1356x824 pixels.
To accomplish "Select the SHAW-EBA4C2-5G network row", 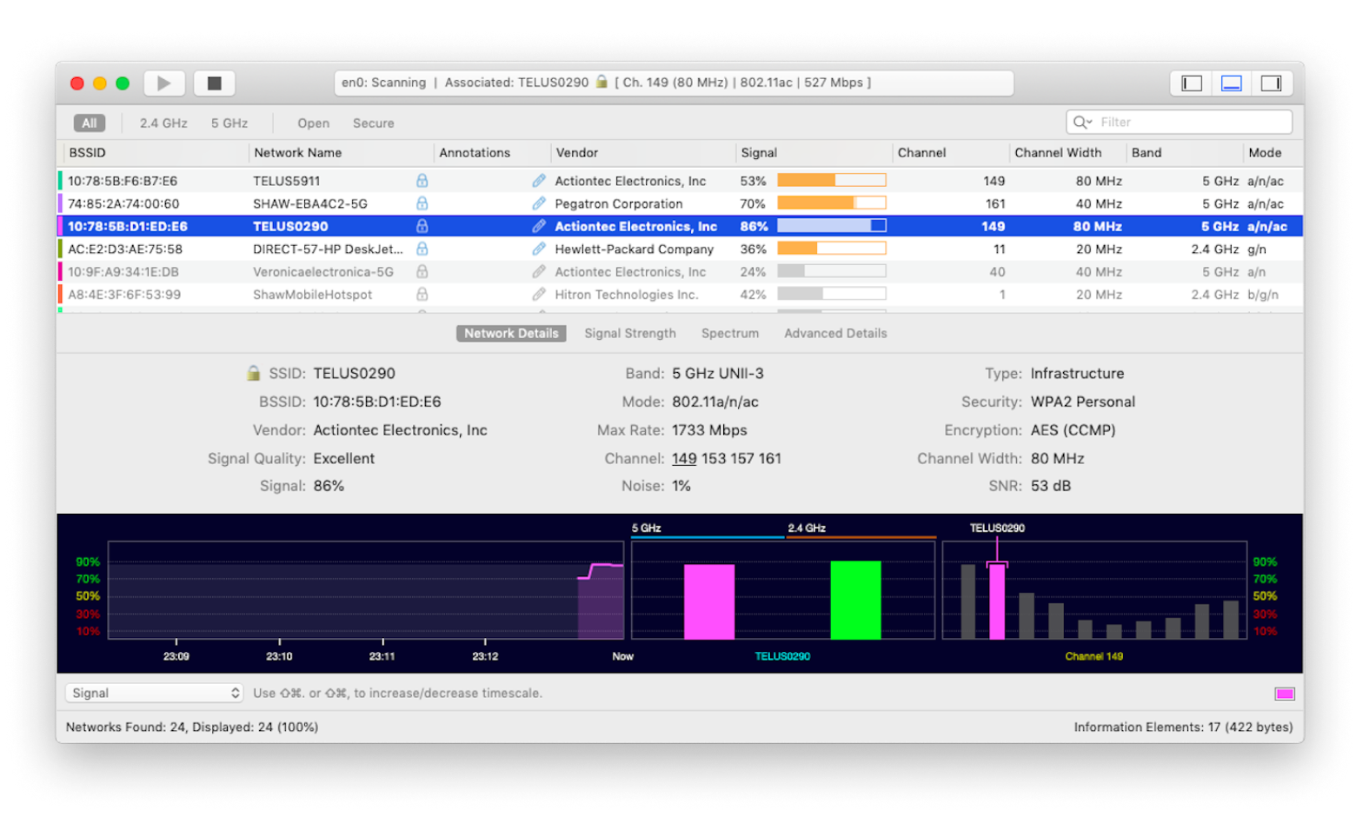I will (x=680, y=203).
